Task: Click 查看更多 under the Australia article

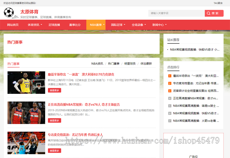Action: click(x=54, y=90)
